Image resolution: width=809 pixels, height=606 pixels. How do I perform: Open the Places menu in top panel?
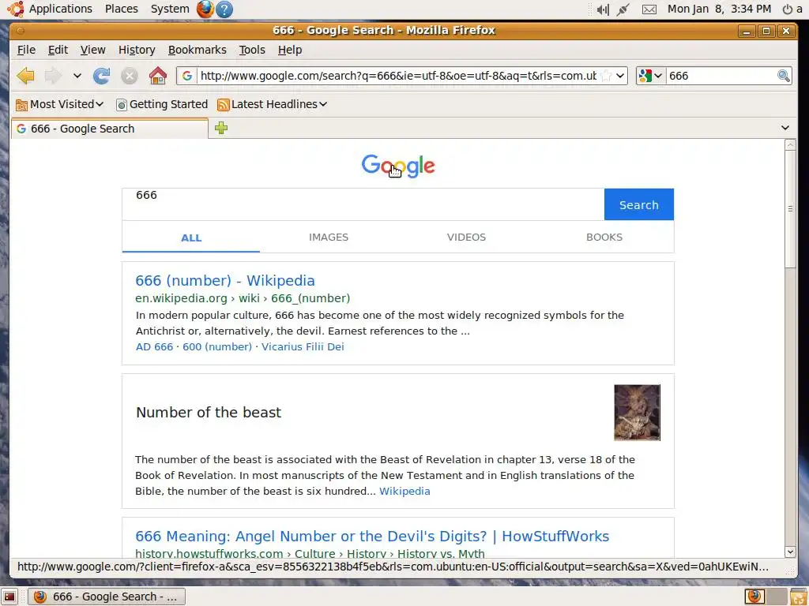[121, 9]
